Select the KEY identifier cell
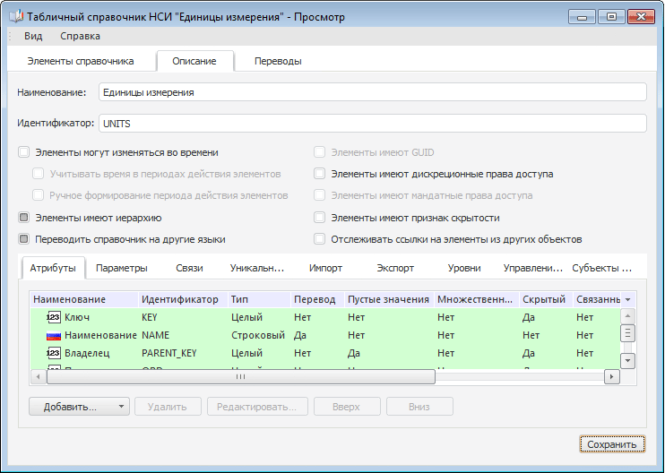This screenshot has height=473, width=665. (x=183, y=317)
